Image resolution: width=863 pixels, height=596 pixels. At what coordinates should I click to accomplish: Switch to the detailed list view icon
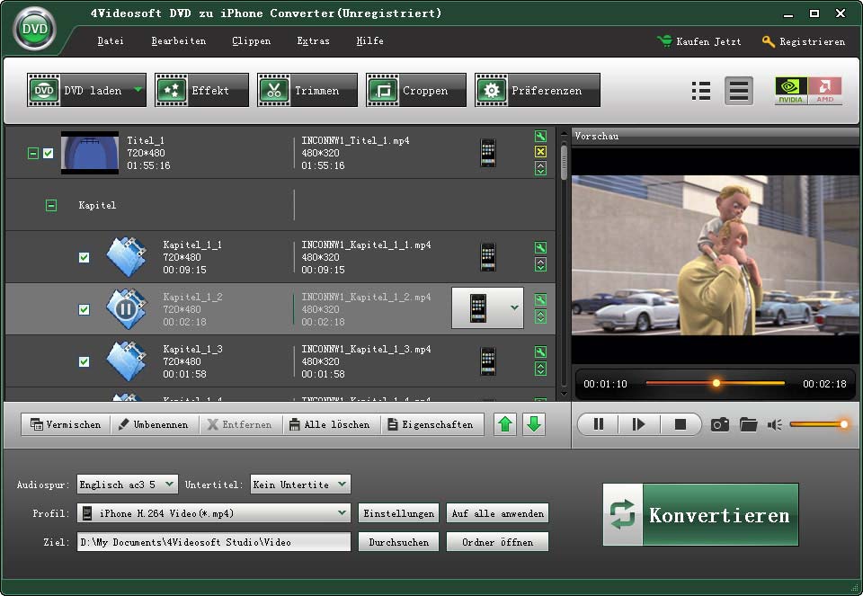(701, 91)
